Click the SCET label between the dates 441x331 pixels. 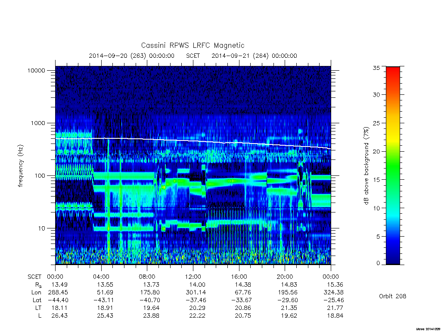pos(193,56)
